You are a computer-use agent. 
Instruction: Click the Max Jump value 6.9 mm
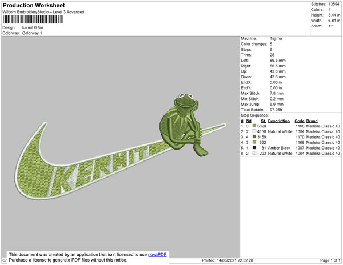(x=276, y=104)
